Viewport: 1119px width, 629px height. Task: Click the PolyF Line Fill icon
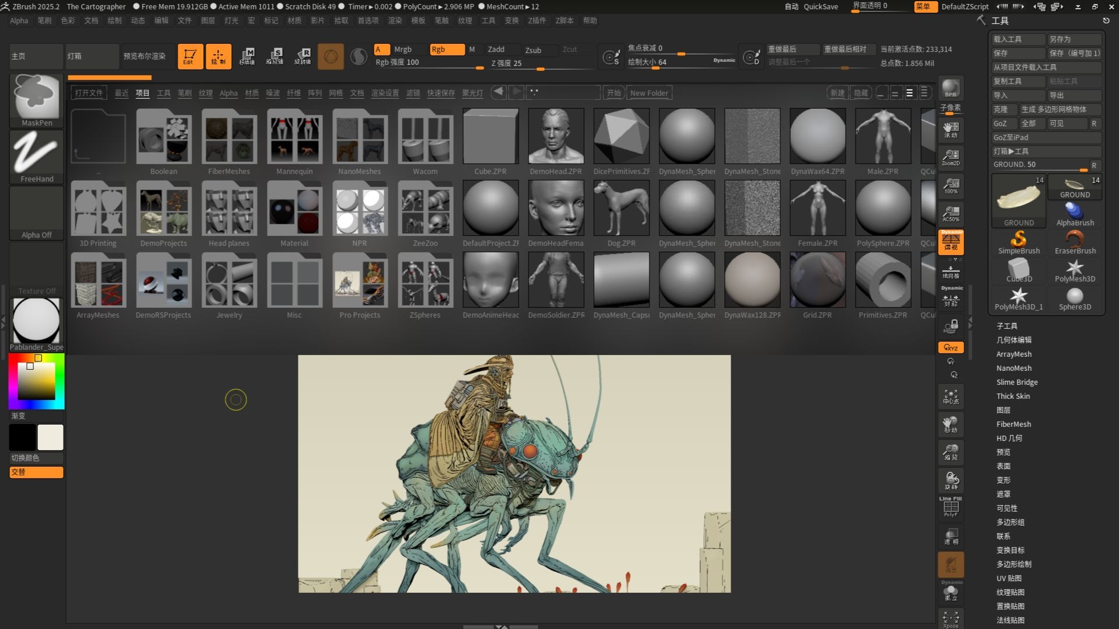coord(951,507)
